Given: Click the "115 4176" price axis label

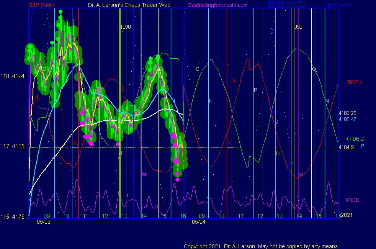Looking at the screenshot, I should tap(13, 216).
